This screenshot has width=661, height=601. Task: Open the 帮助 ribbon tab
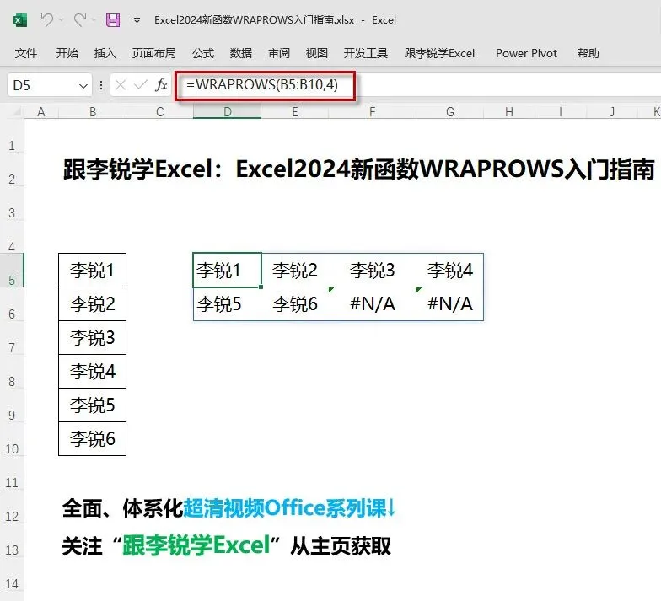click(x=588, y=53)
